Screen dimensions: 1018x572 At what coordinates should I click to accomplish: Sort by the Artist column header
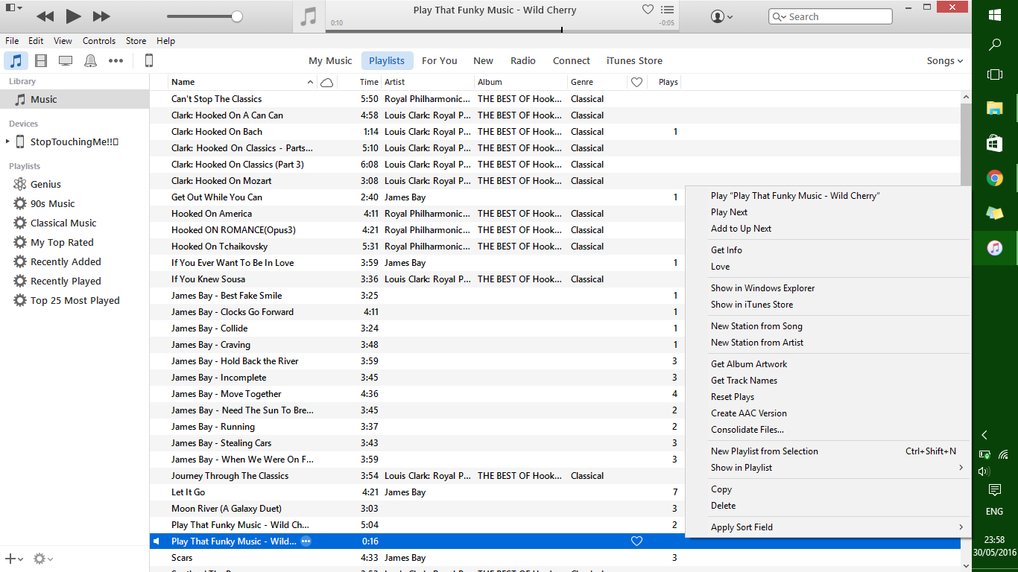pos(428,82)
